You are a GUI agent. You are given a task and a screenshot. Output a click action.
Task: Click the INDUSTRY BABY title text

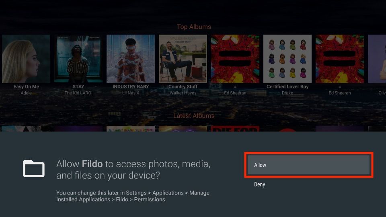pyautogui.click(x=131, y=87)
